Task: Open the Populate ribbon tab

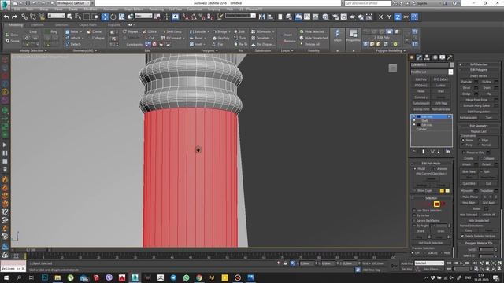Action: pyautogui.click(x=113, y=24)
